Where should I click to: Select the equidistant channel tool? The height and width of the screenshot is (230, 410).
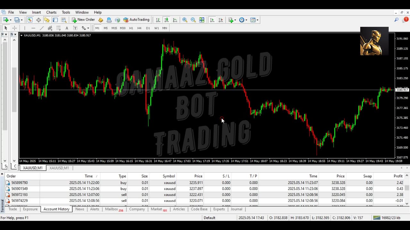(x=50, y=28)
